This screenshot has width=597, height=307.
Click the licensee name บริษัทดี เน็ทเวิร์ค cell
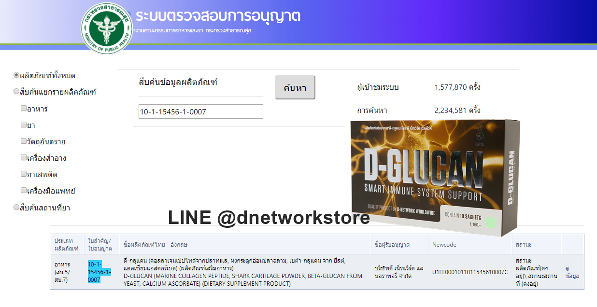[399, 272]
